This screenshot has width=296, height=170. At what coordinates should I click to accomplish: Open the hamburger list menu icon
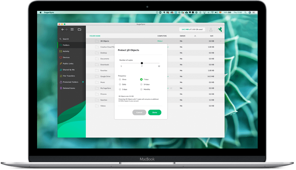72,29
